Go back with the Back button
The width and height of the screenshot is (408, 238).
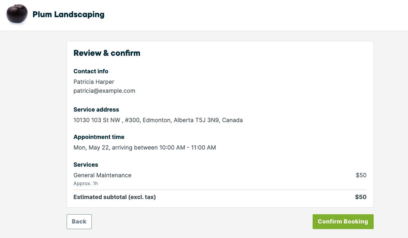[79, 221]
